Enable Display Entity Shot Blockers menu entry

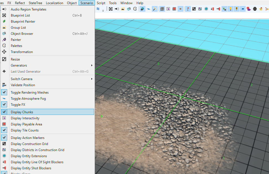48,168
